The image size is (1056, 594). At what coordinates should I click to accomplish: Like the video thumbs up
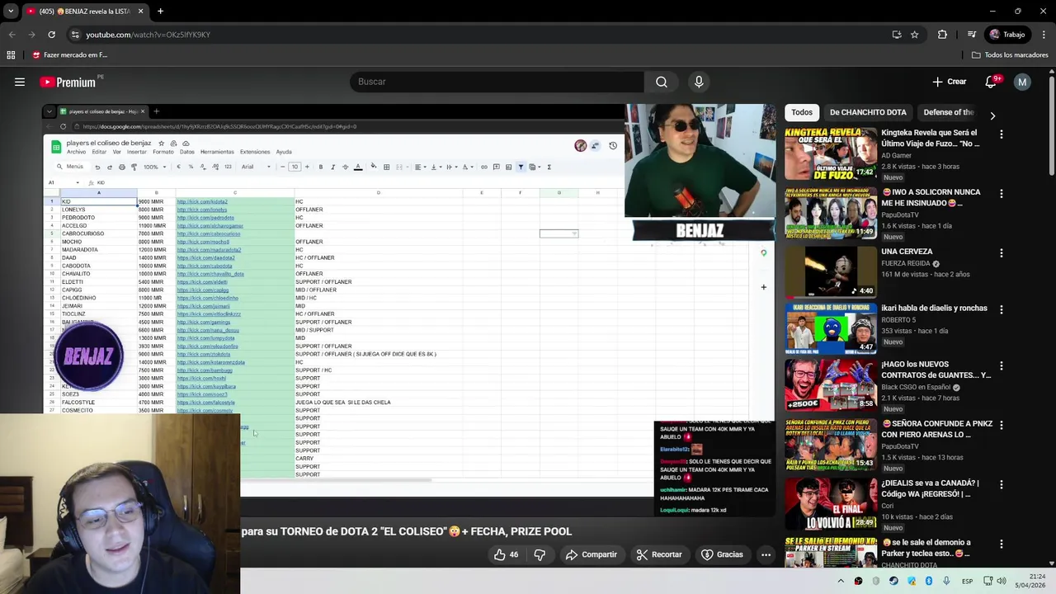tap(506, 554)
